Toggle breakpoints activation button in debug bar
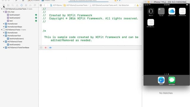190x107 pixels. click(46, 48)
